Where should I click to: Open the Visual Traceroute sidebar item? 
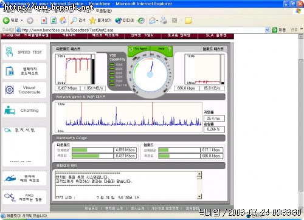click(x=24, y=90)
